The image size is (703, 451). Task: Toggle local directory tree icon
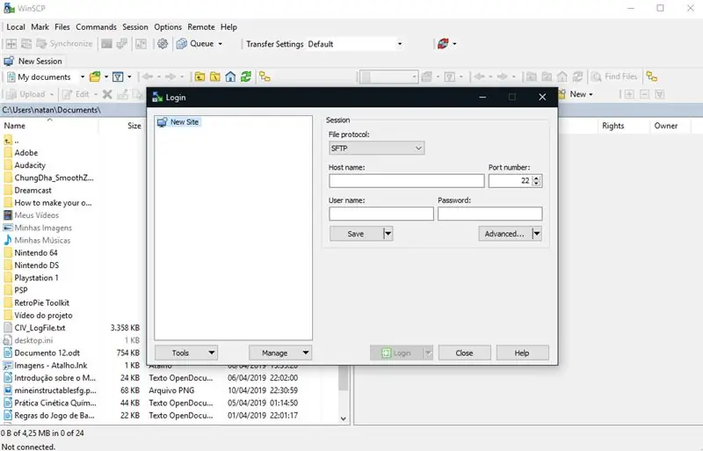[265, 76]
